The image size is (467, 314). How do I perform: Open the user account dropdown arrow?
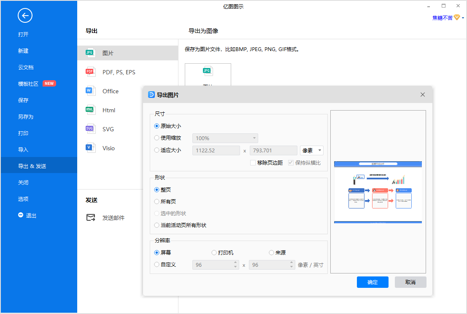pos(463,18)
